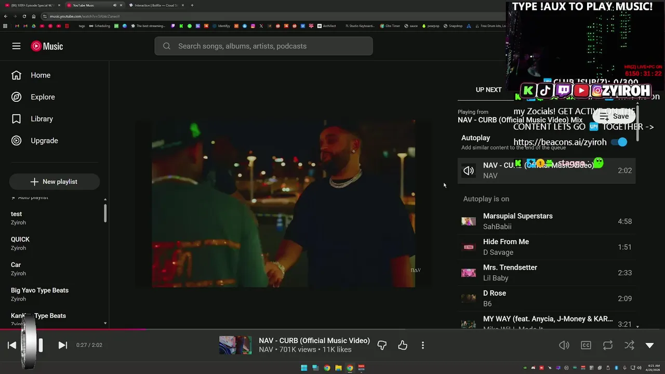Screen dimensions: 665x374
Task: Open the taskbar clock and date
Action: click(x=654, y=368)
